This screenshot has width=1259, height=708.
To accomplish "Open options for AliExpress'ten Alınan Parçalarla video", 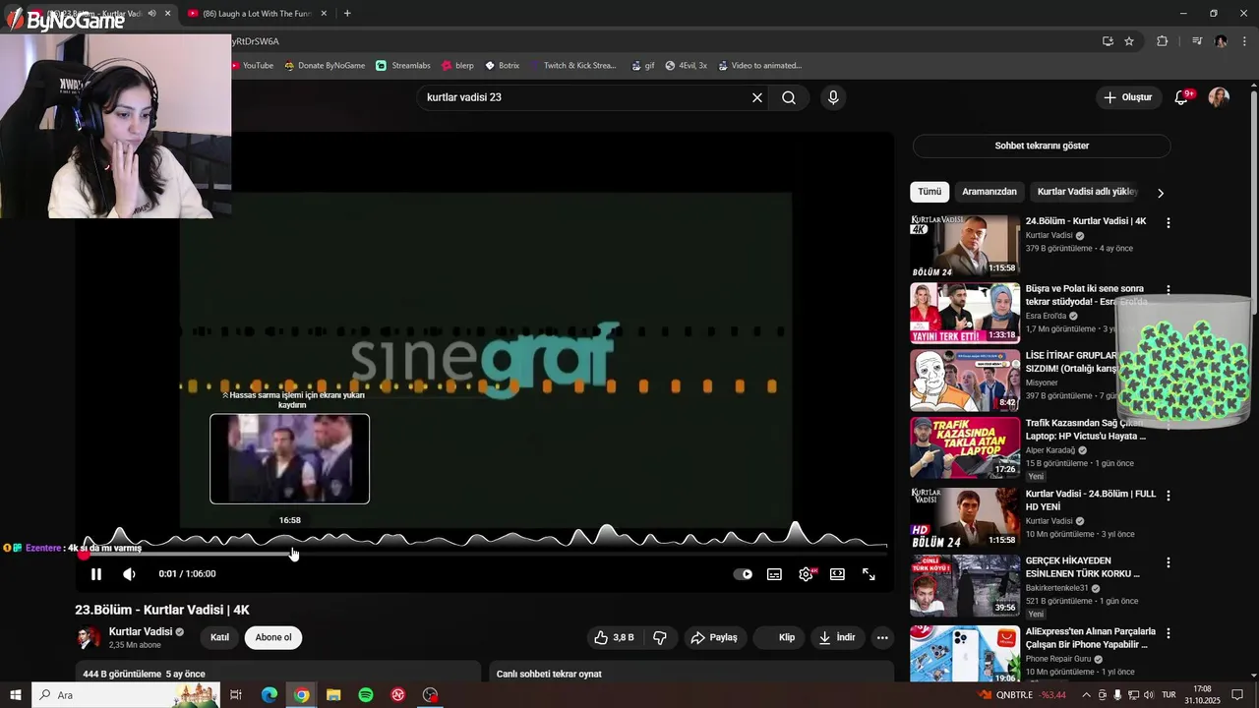I will 1169,632.
